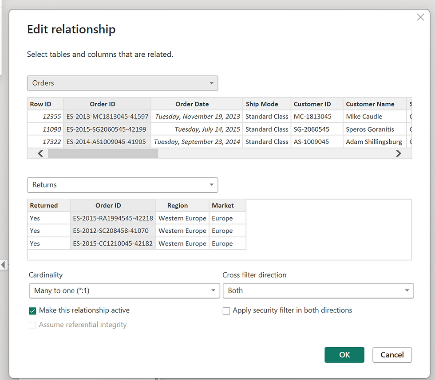
Task: Select the Ship Mode column header
Action: 267,104
